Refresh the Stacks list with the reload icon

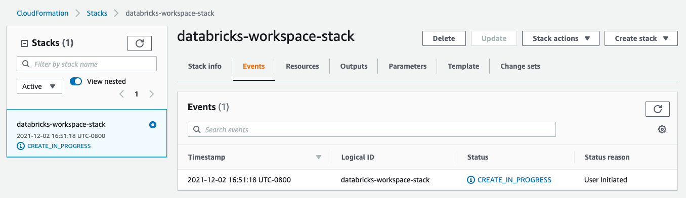(x=140, y=43)
